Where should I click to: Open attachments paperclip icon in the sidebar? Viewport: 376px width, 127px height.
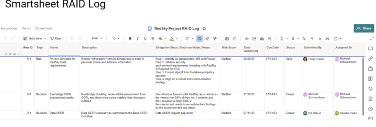coord(370,59)
